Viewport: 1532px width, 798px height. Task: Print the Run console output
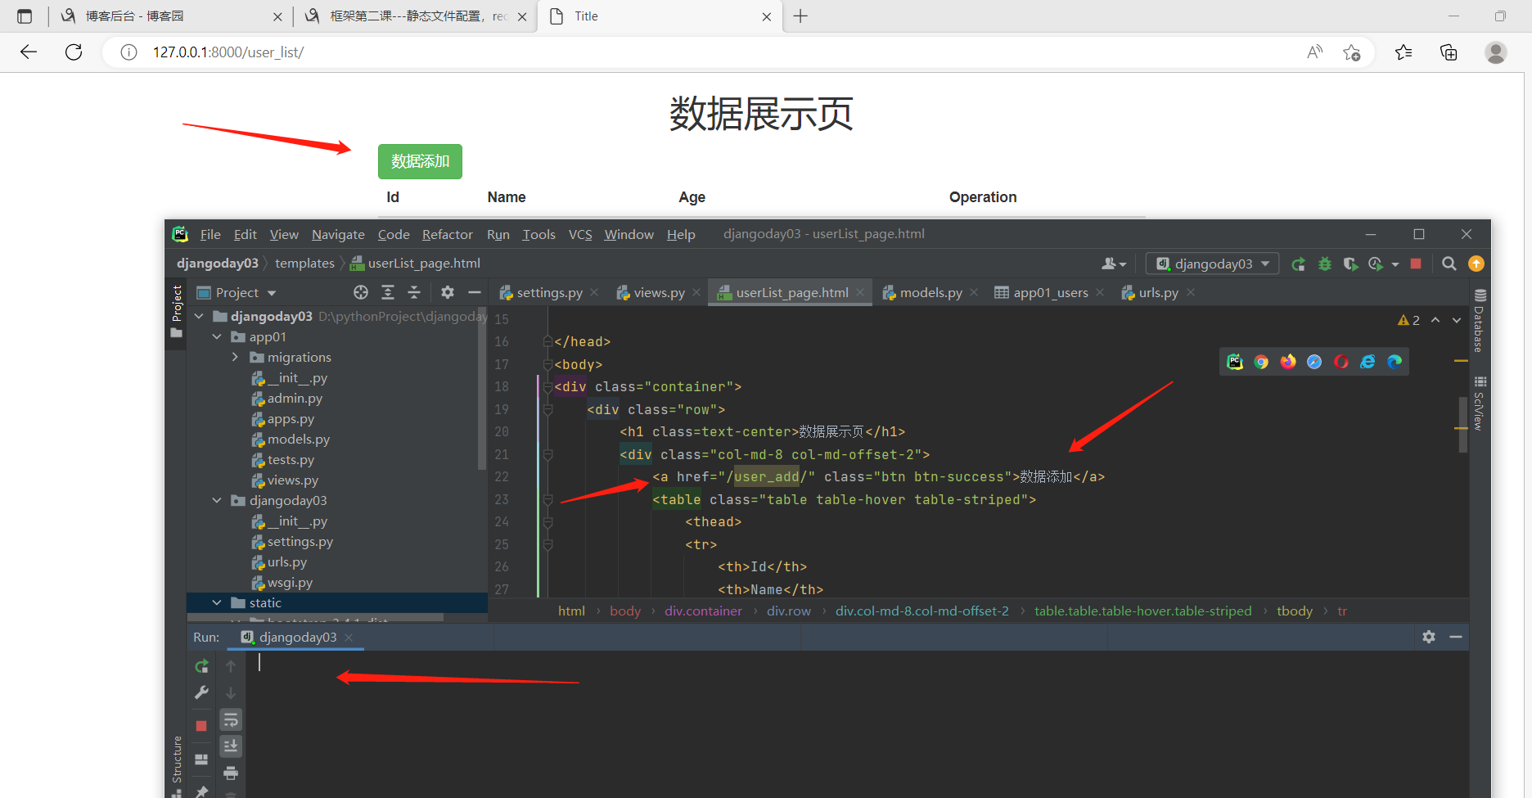point(231,773)
